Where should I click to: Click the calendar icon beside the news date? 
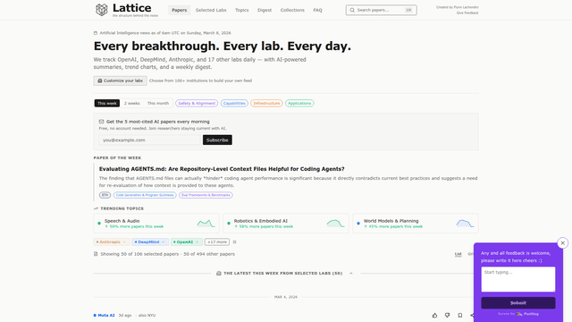pos(96,33)
